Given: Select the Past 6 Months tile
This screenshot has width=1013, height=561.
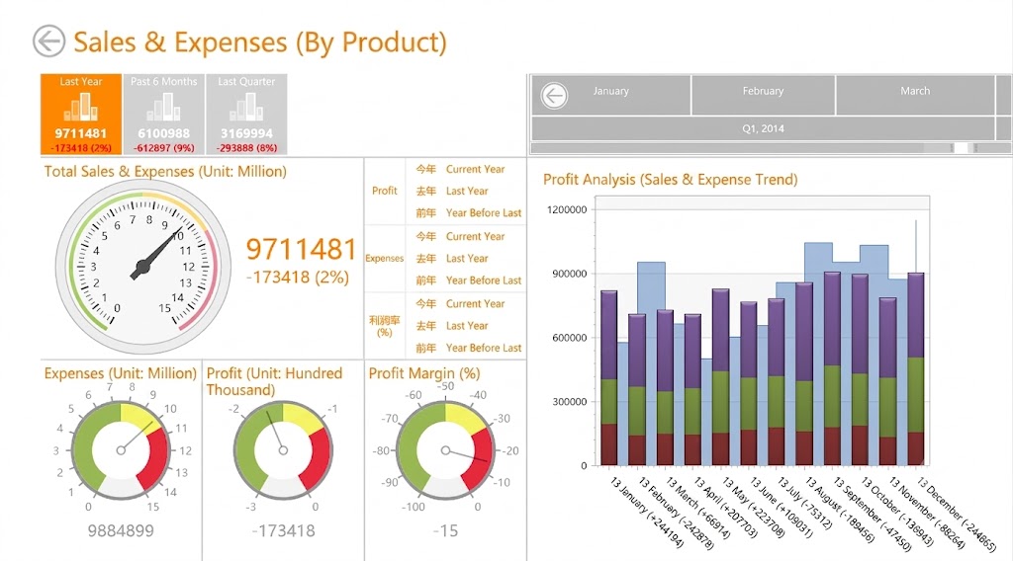Looking at the screenshot, I should pos(163,115).
